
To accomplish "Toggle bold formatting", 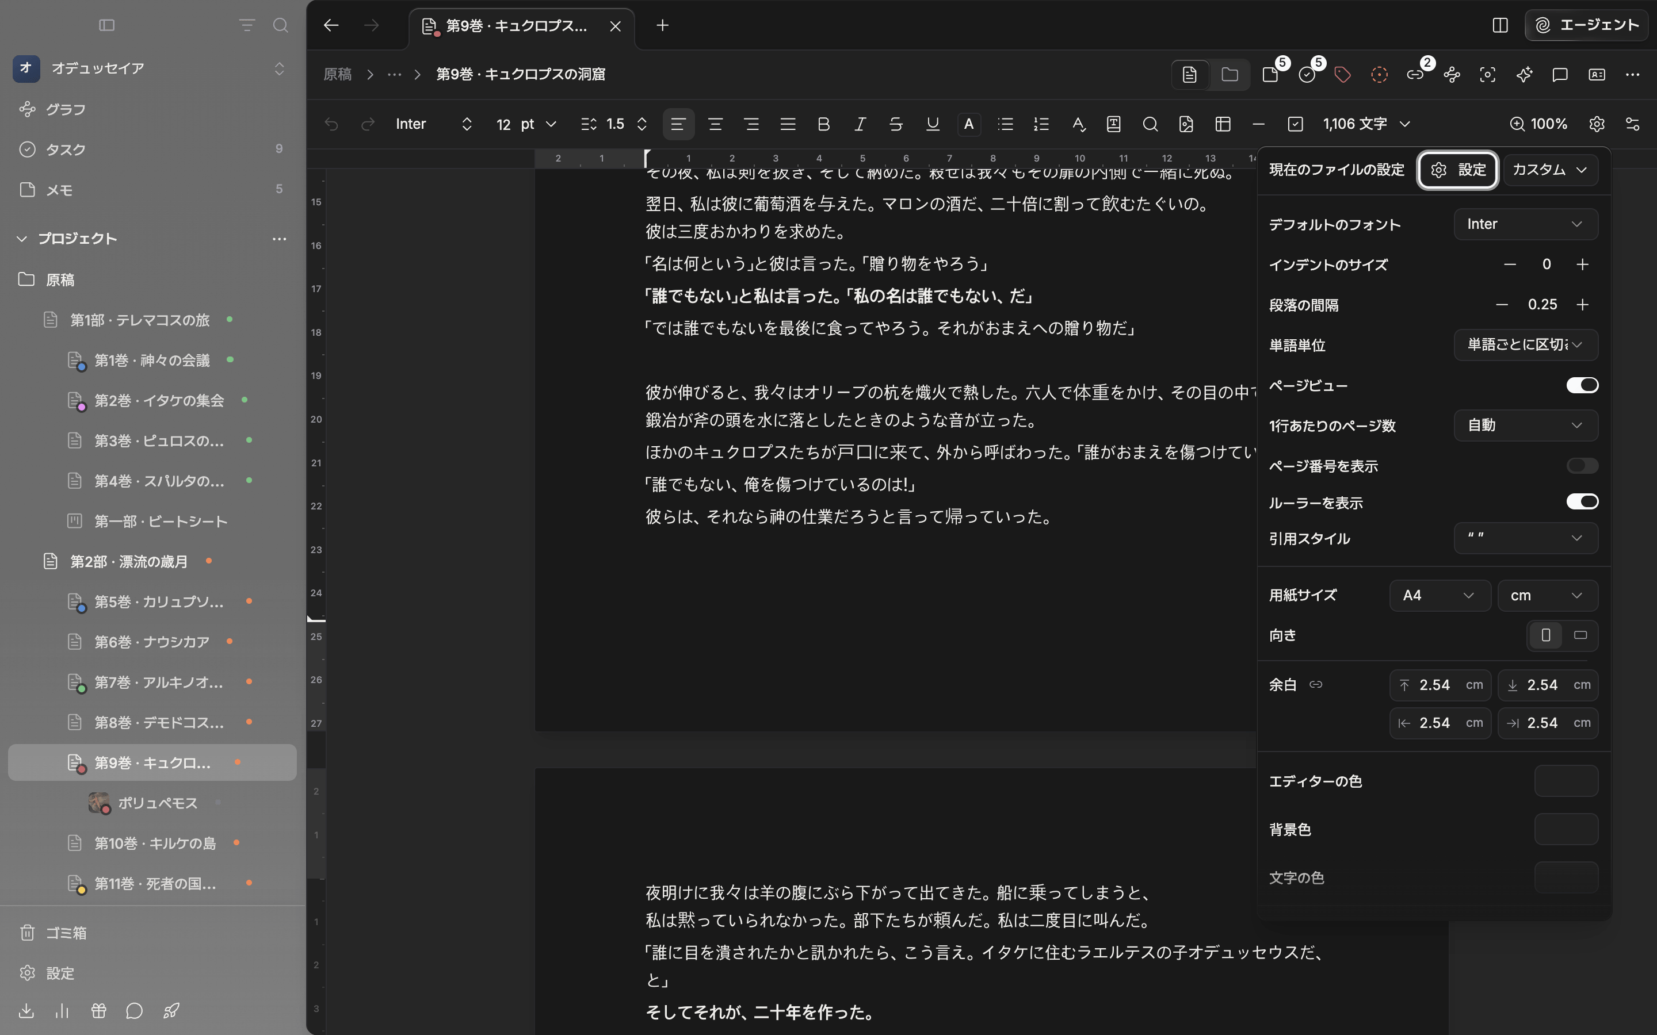I will (824, 124).
